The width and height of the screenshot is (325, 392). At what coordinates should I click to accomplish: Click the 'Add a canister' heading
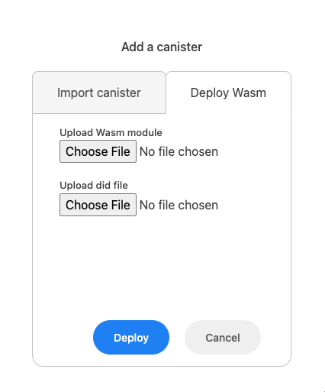pyautogui.click(x=162, y=47)
